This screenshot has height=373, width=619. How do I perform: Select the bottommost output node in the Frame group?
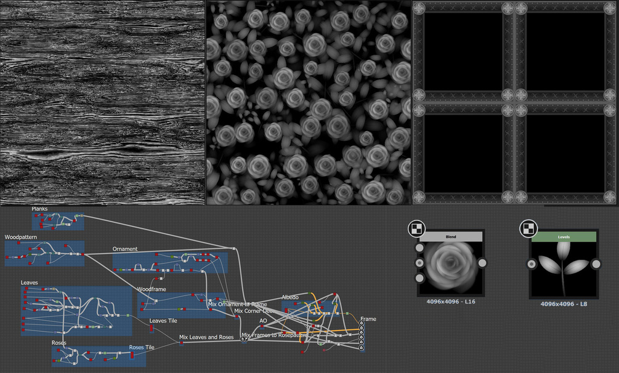[361, 348]
